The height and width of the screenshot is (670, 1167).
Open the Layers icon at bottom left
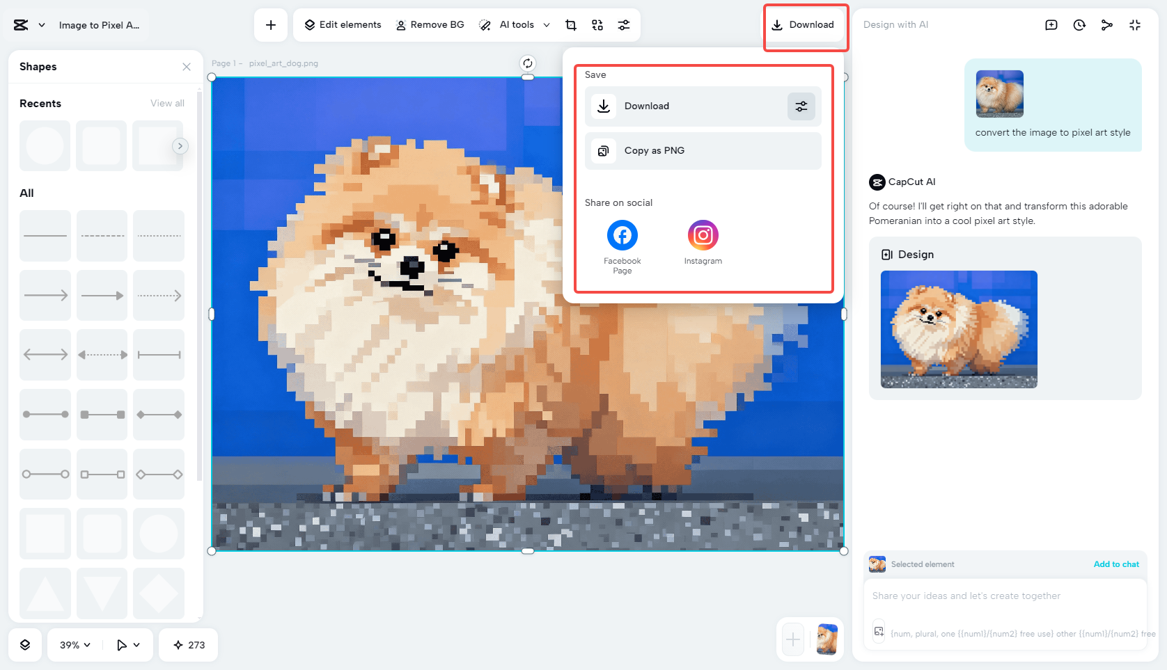(x=25, y=645)
